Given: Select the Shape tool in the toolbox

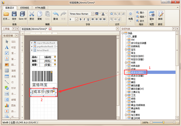Looking at the screenshot, I should pyautogui.click(x=7, y=88).
